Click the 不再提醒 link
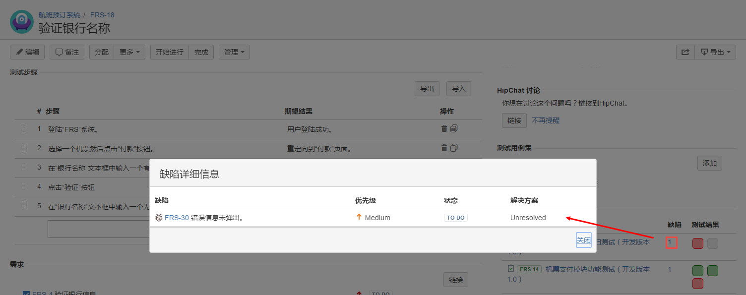The image size is (746, 295). click(546, 120)
